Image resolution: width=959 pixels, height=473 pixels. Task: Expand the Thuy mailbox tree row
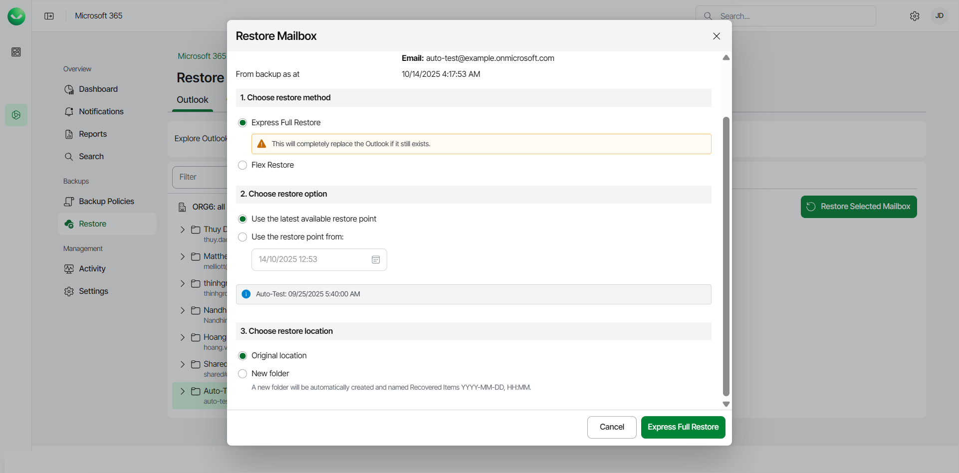(x=183, y=230)
